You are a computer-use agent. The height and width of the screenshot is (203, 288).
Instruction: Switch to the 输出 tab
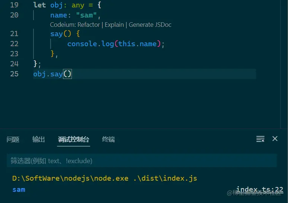pos(38,140)
